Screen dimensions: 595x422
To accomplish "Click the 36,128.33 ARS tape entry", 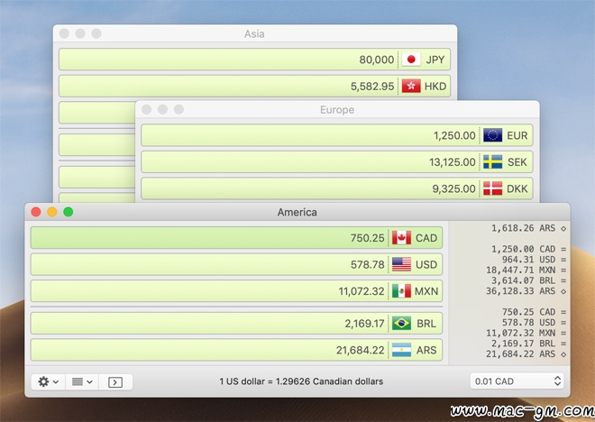I will click(x=526, y=291).
